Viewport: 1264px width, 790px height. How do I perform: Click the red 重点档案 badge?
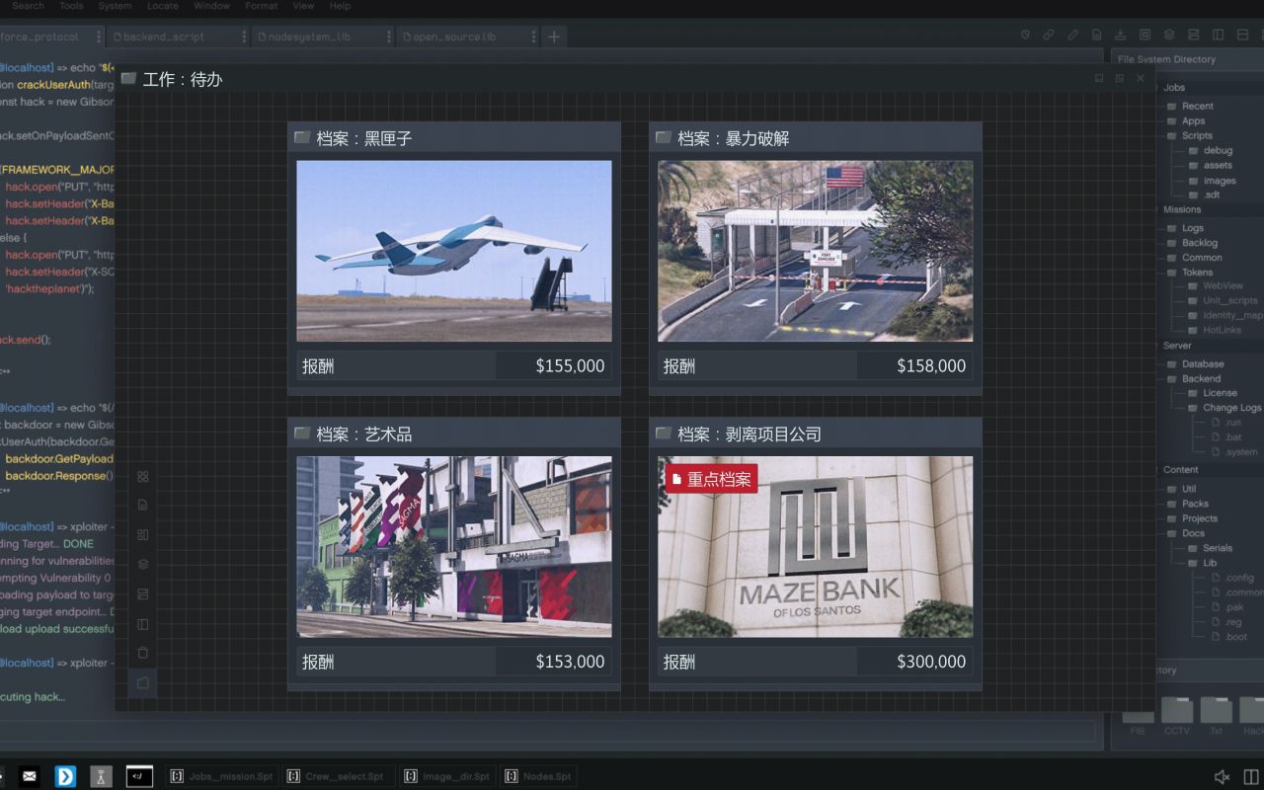tap(711, 479)
